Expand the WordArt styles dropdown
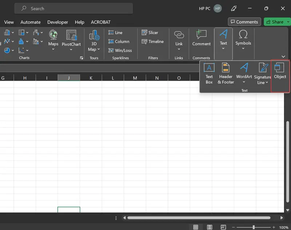This screenshot has height=230, width=291. (244, 82)
